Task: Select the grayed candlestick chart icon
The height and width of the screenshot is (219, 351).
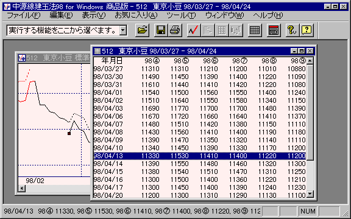Action: pos(236,30)
